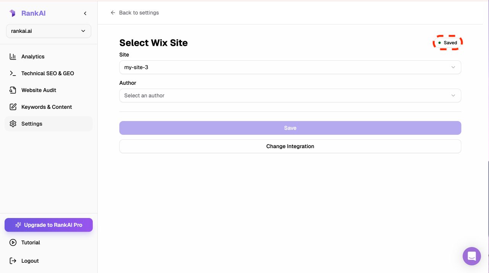Open Website Audit using its document icon
This screenshot has height=273, width=489.
point(13,90)
